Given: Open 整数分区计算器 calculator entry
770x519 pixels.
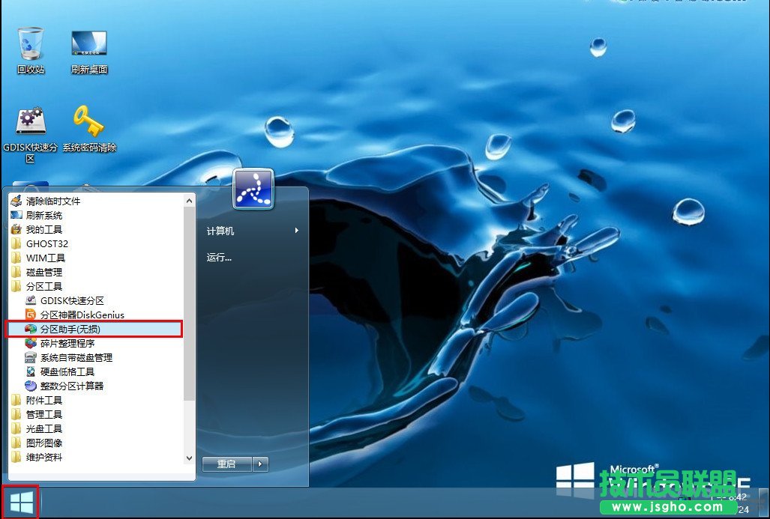Looking at the screenshot, I should 71,386.
